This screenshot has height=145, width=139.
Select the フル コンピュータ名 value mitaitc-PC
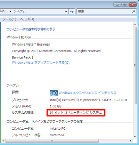tap(58, 135)
